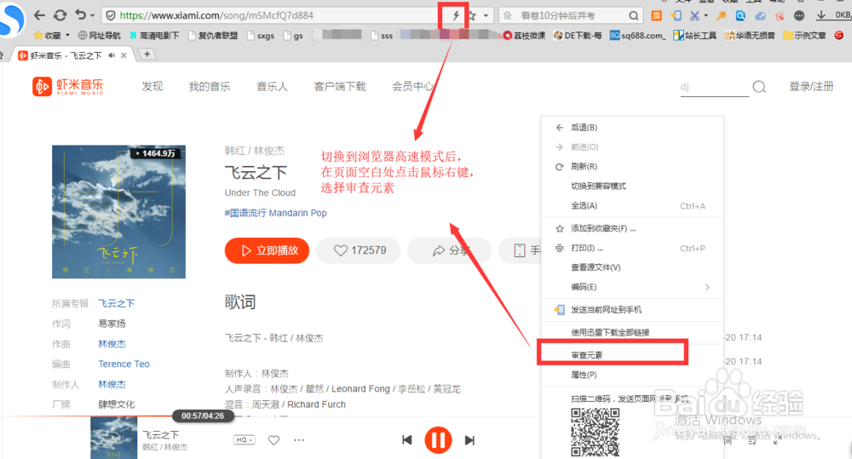Click arranger link Terence Teo
The width and height of the screenshot is (852, 459).
point(124,364)
